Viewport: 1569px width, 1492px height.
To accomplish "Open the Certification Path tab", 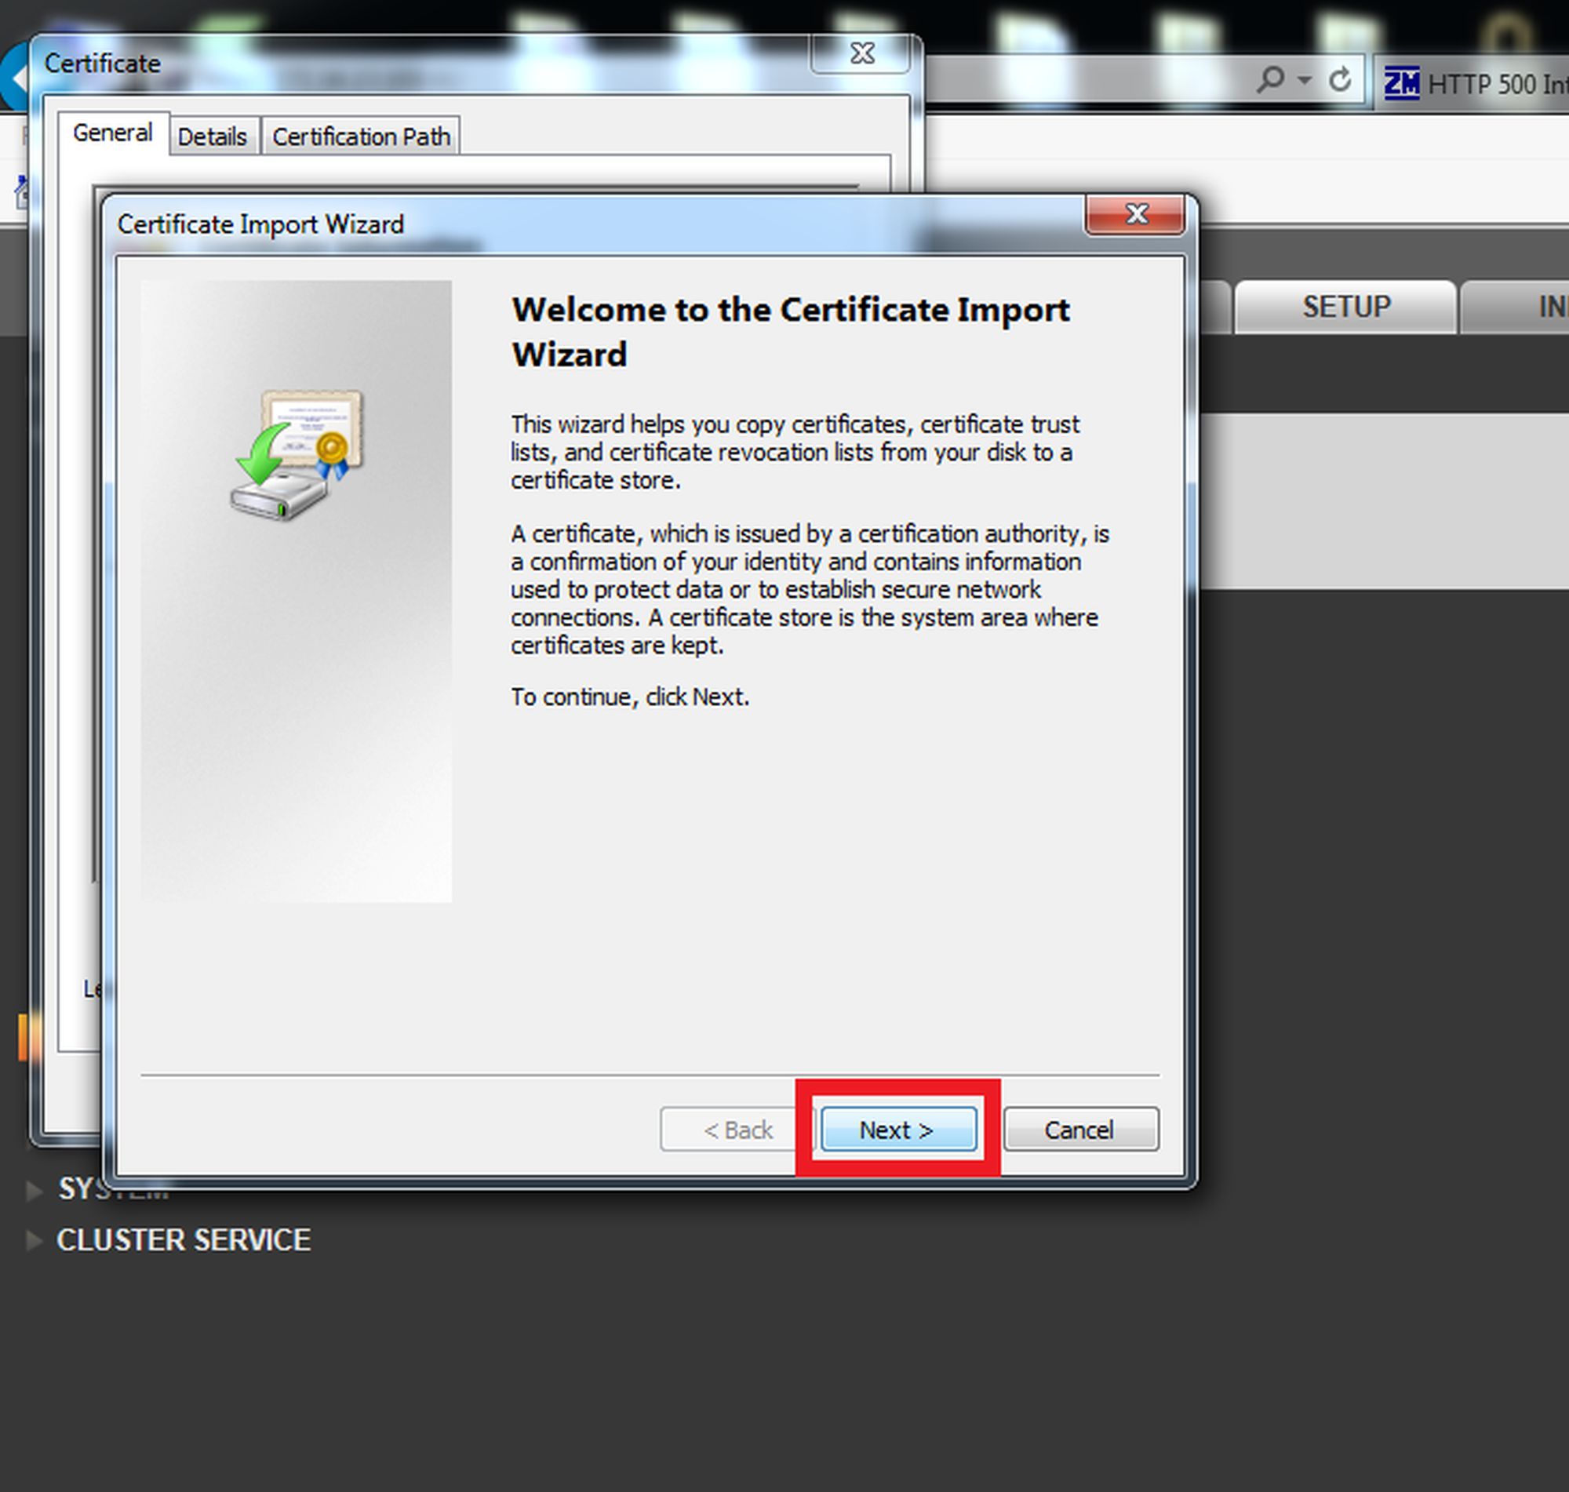I will 361,136.
